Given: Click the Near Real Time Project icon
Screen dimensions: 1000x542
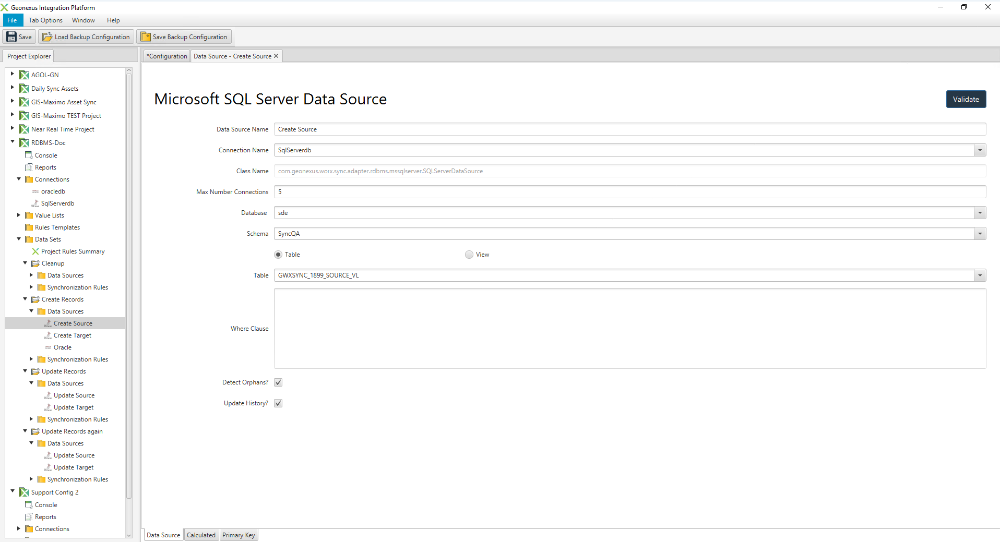Looking at the screenshot, I should [24, 129].
